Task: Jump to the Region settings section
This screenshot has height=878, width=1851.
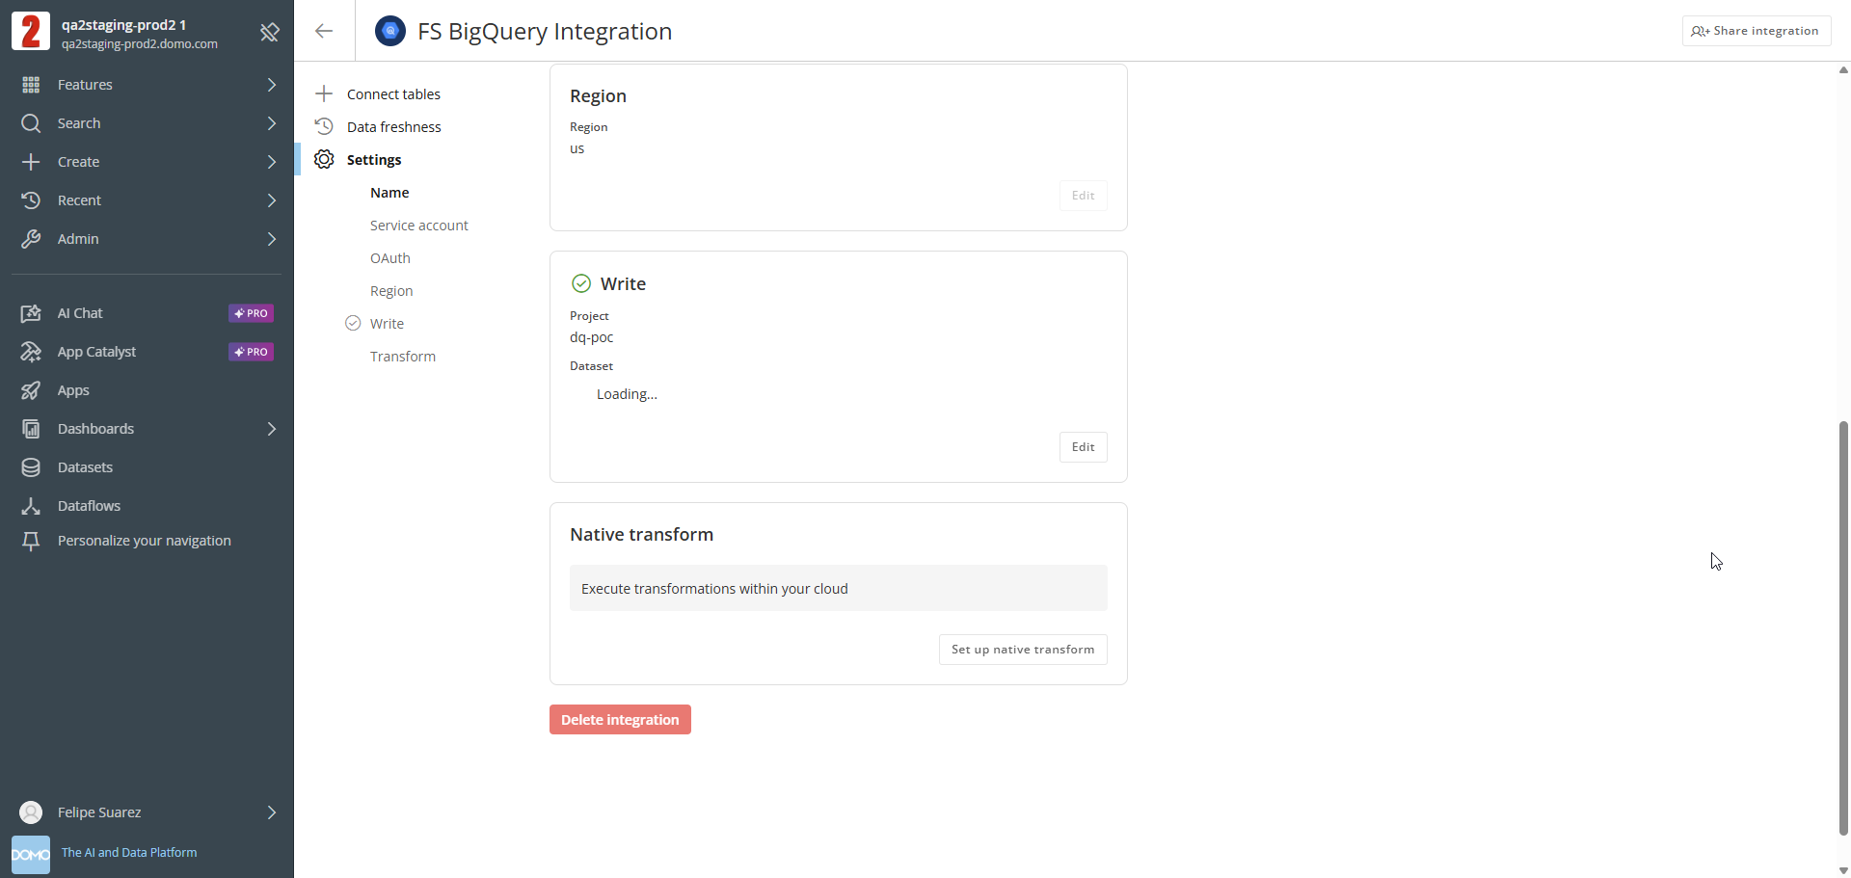Action: click(391, 291)
